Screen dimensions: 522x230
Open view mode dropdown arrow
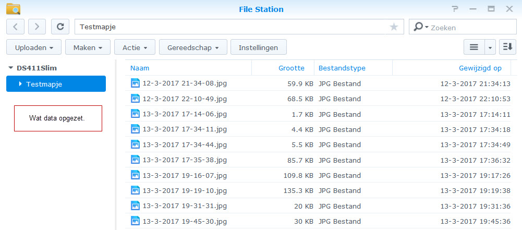(x=490, y=47)
